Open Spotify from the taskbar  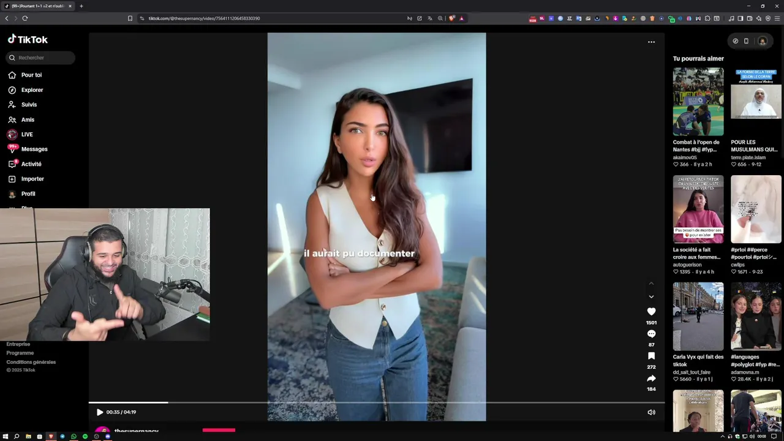point(85,436)
